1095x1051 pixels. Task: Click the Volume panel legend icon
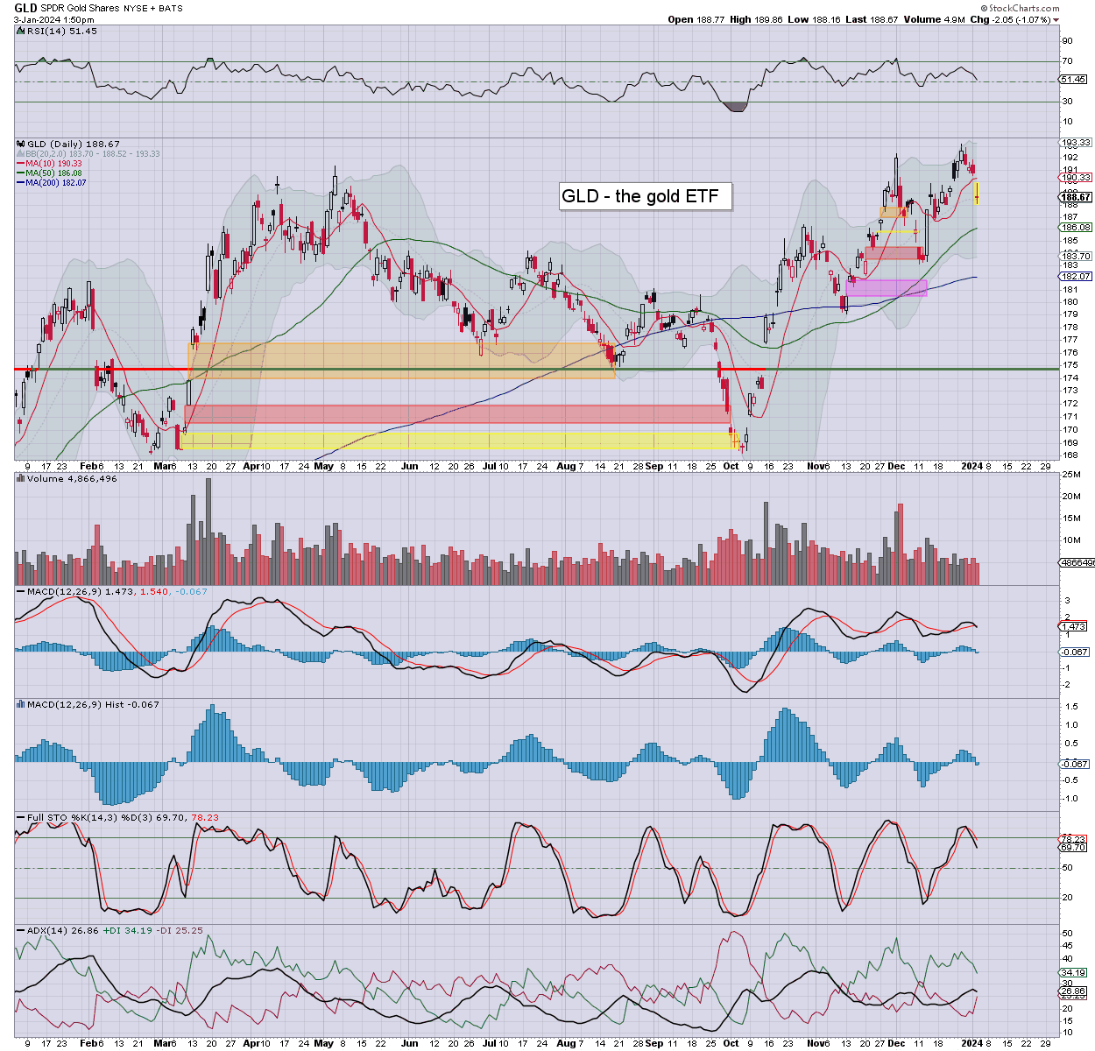click(21, 479)
